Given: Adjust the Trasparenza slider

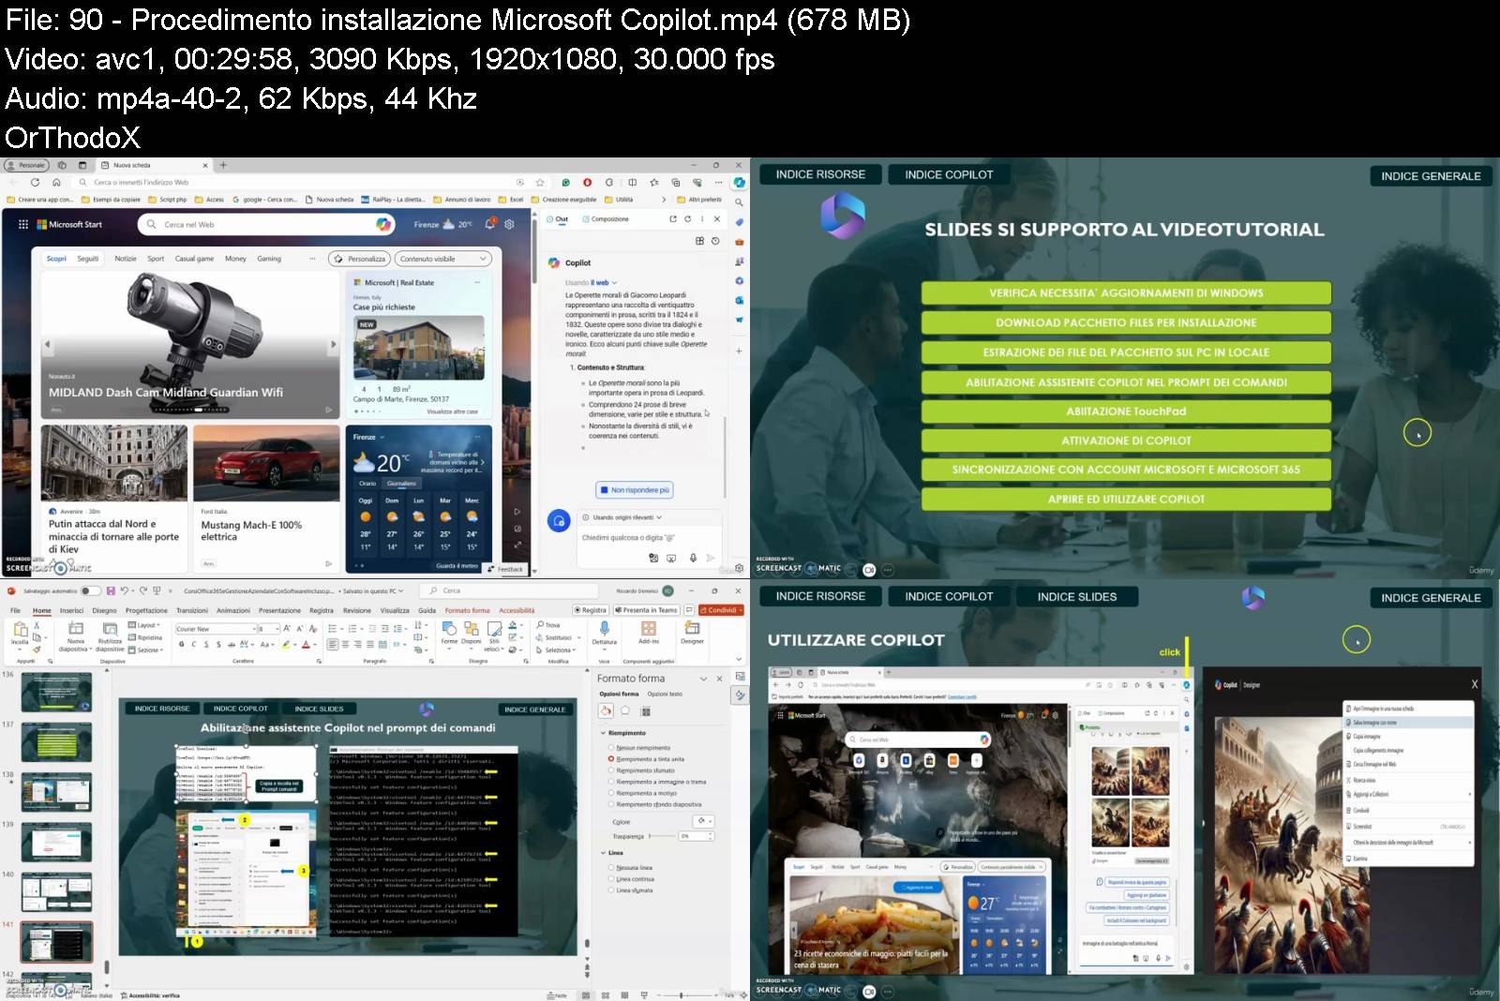Looking at the screenshot, I should 650,835.
